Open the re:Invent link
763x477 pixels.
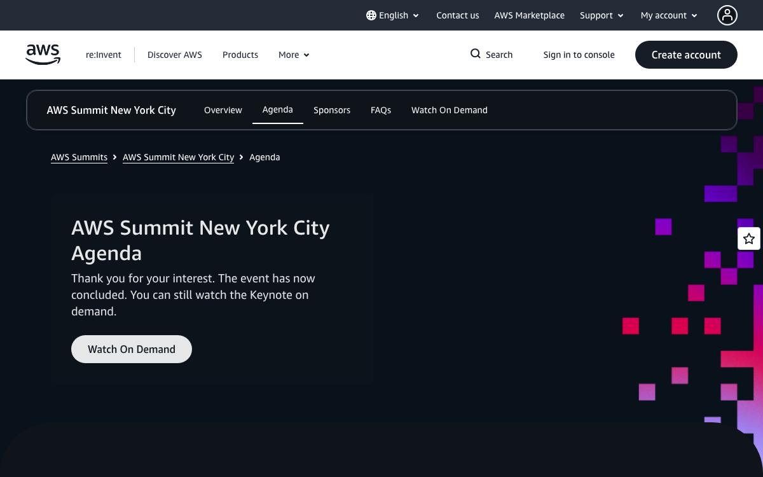(104, 55)
